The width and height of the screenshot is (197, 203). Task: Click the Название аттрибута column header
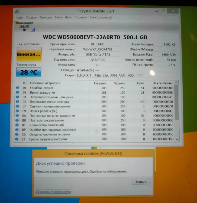45,83
